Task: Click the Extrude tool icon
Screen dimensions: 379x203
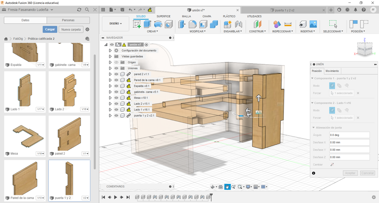Action: [147, 24]
